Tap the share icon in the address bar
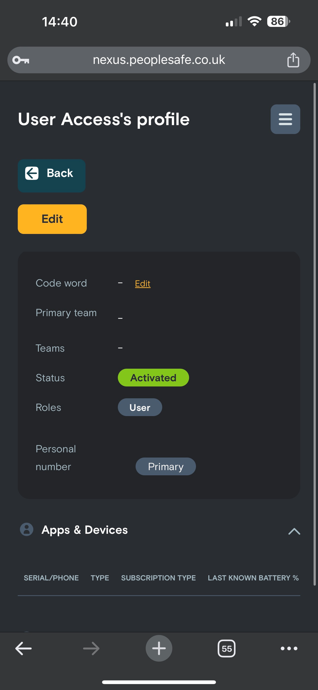The height and width of the screenshot is (690, 318). pyautogui.click(x=293, y=60)
